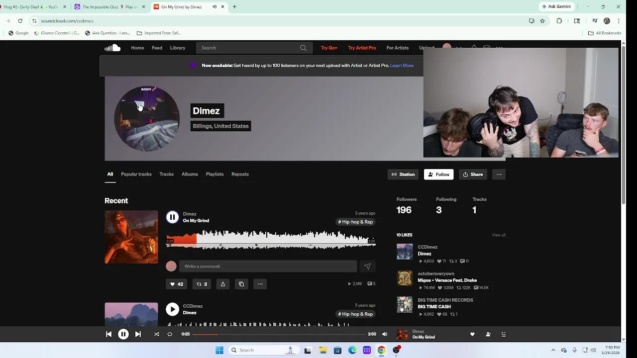Screen dimensions: 637x358
Task: Start the Dimez Station
Action: coord(403,175)
